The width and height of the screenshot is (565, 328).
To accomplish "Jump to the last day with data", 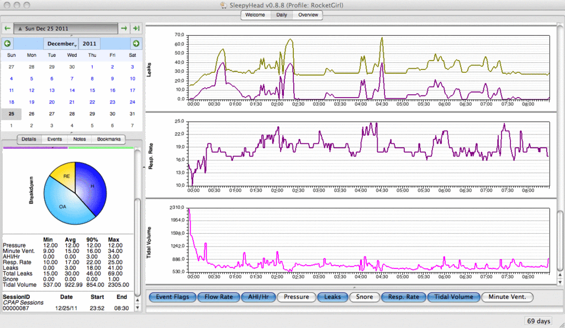I will click(x=136, y=29).
